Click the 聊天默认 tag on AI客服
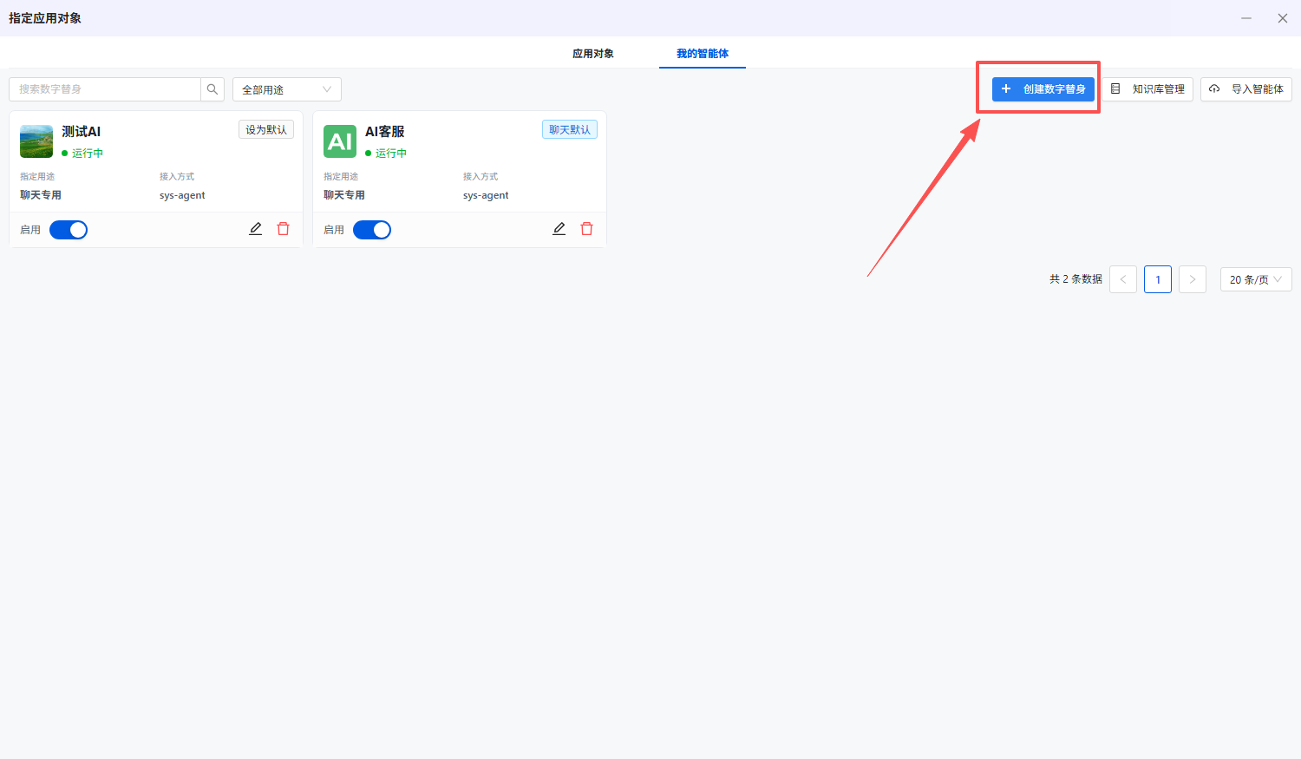This screenshot has height=759, width=1301. [x=570, y=129]
